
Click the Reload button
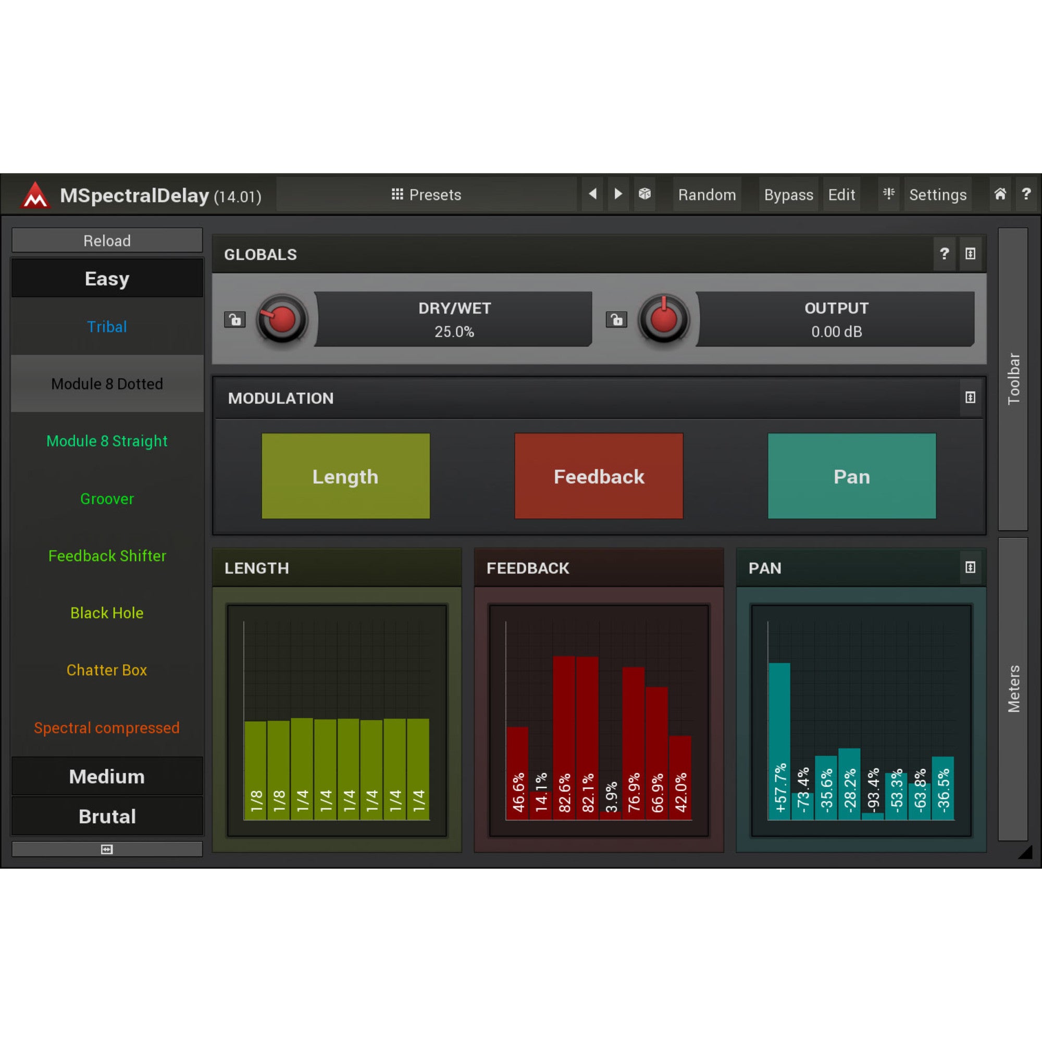coord(107,241)
